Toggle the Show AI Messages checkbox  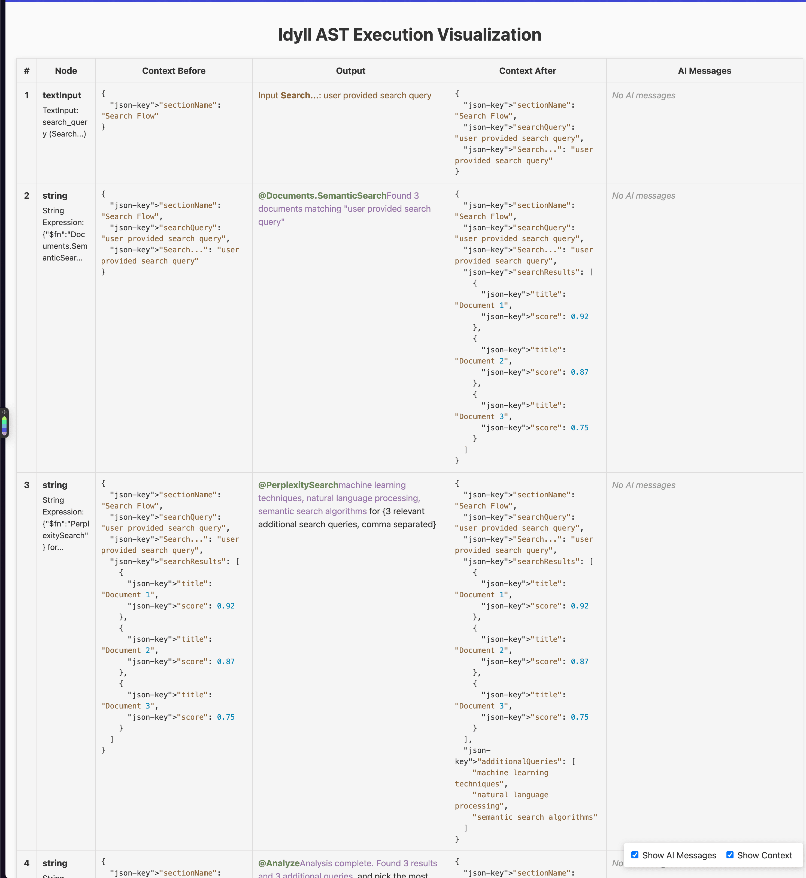635,855
